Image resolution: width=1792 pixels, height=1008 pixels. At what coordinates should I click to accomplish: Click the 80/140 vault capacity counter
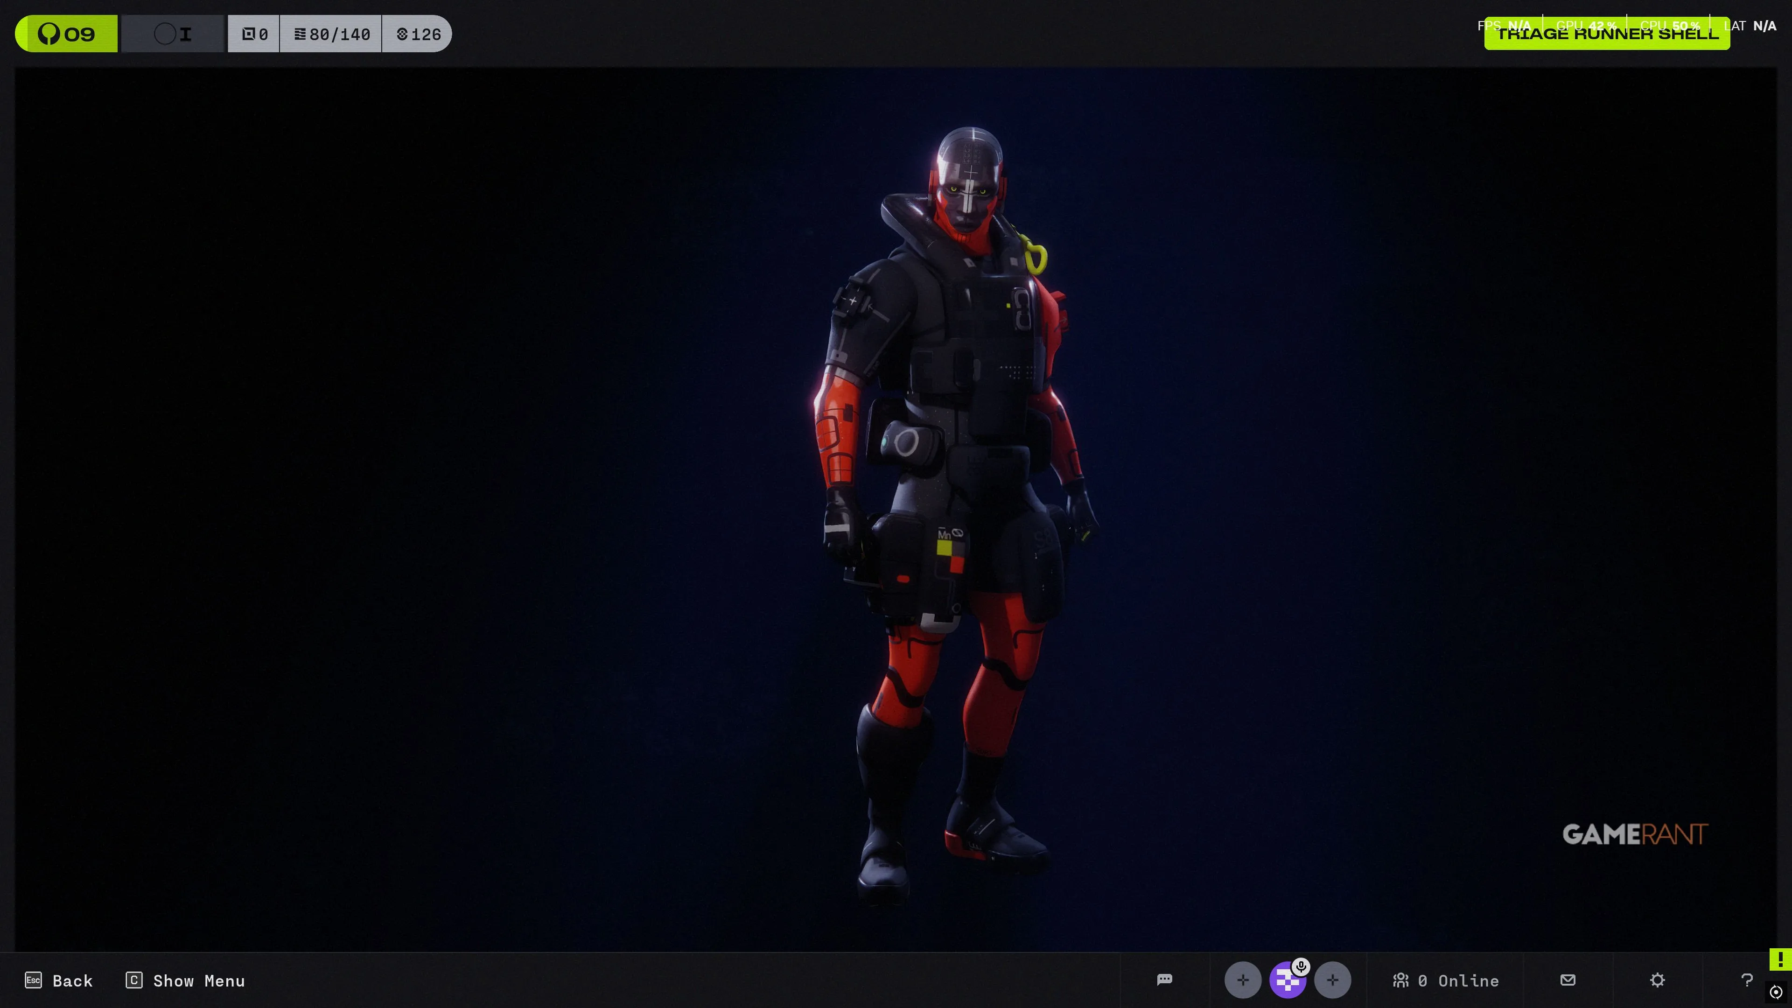[x=331, y=34]
